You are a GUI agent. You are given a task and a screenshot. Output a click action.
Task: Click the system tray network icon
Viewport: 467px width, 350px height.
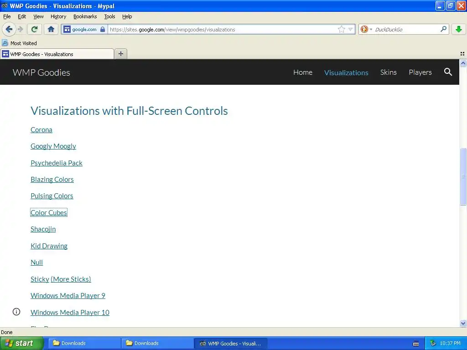[433, 343]
